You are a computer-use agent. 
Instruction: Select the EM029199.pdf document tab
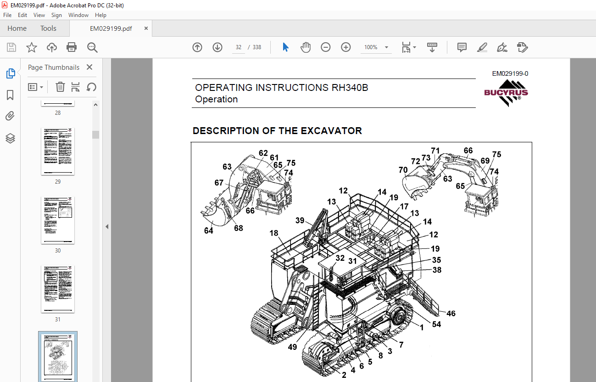(x=111, y=28)
